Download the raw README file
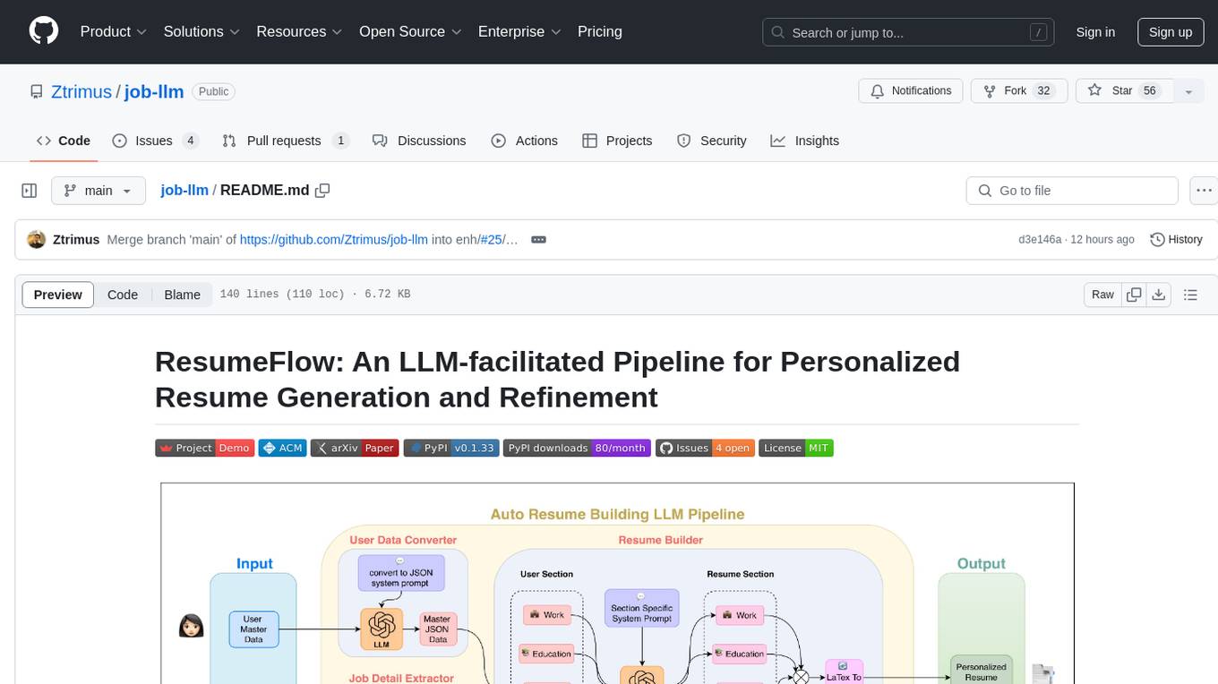The height and width of the screenshot is (684, 1218). click(x=1159, y=295)
